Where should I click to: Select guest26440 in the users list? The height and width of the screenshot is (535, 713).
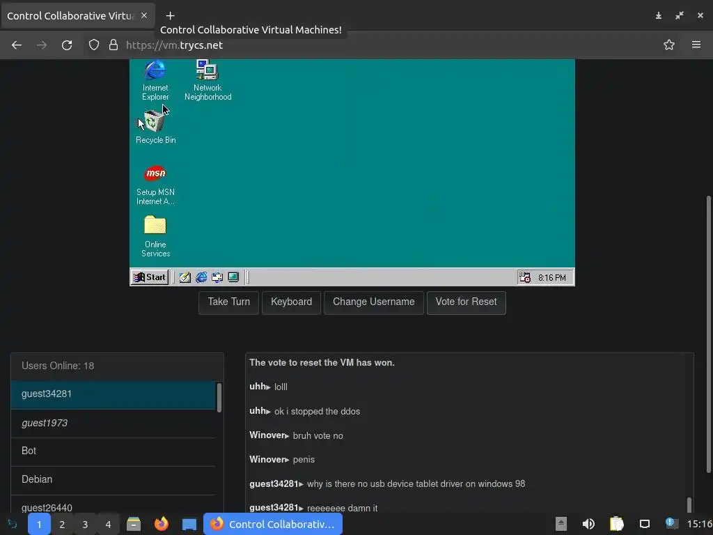click(113, 506)
